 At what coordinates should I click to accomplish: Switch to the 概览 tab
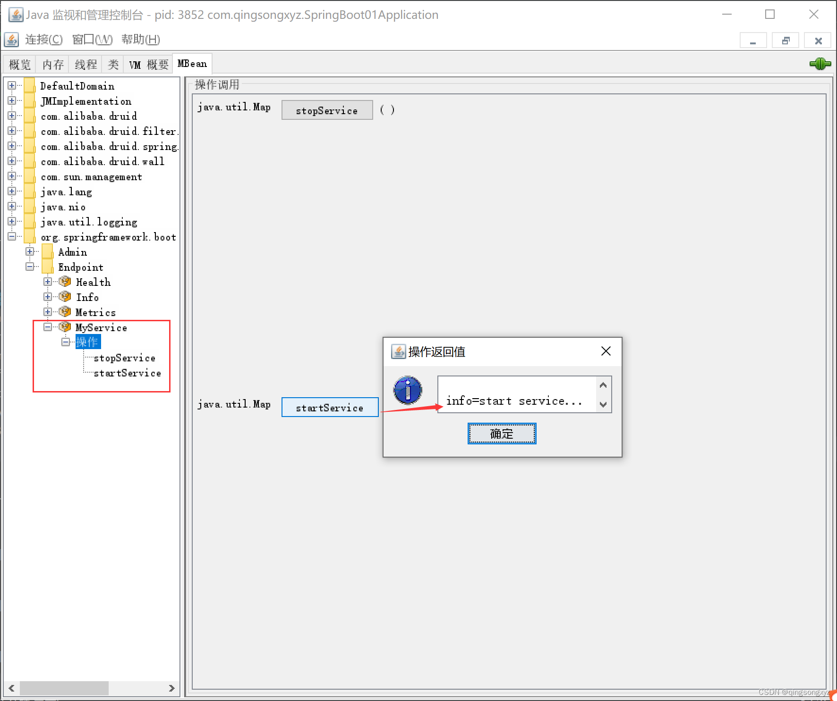tap(20, 64)
